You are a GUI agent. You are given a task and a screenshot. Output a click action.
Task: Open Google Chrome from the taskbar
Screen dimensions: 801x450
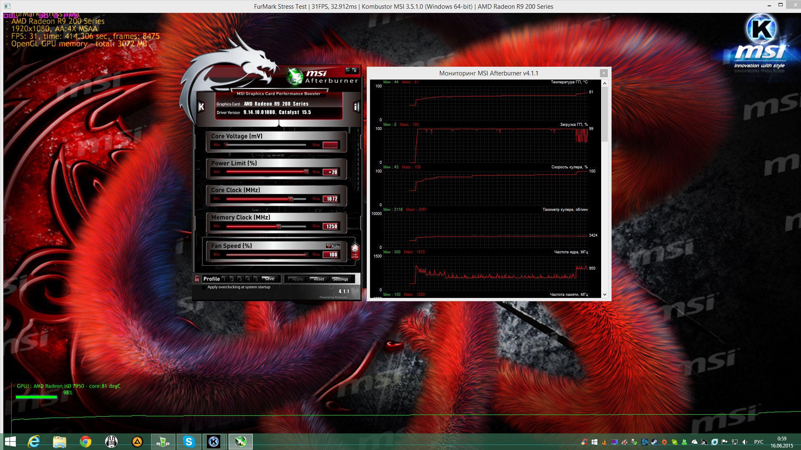coord(86,441)
